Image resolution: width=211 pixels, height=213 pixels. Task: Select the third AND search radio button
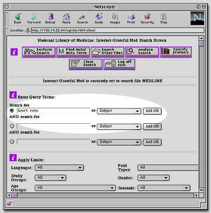coord(12,142)
